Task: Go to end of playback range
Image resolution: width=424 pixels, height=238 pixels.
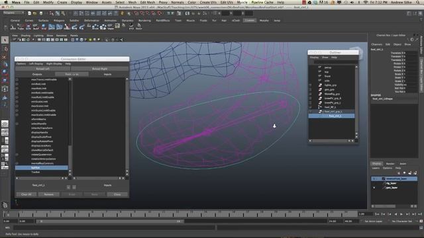Action: (420, 214)
